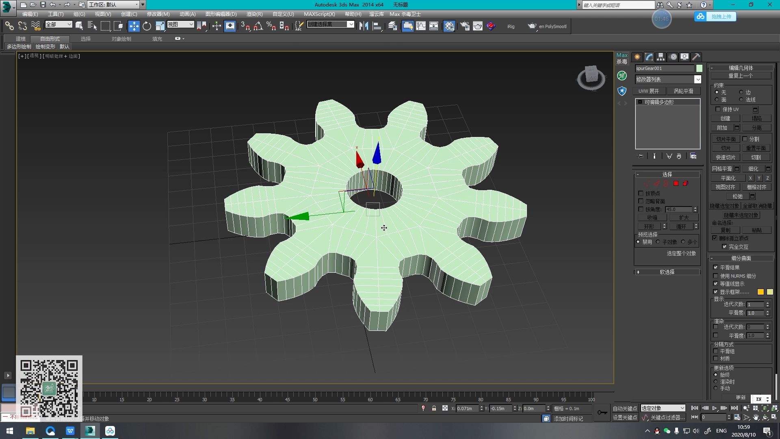780x439 pixels.
Task: Click the UVW 展开 button
Action: pos(649,91)
